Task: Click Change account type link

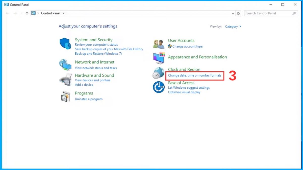Action: [x=187, y=47]
